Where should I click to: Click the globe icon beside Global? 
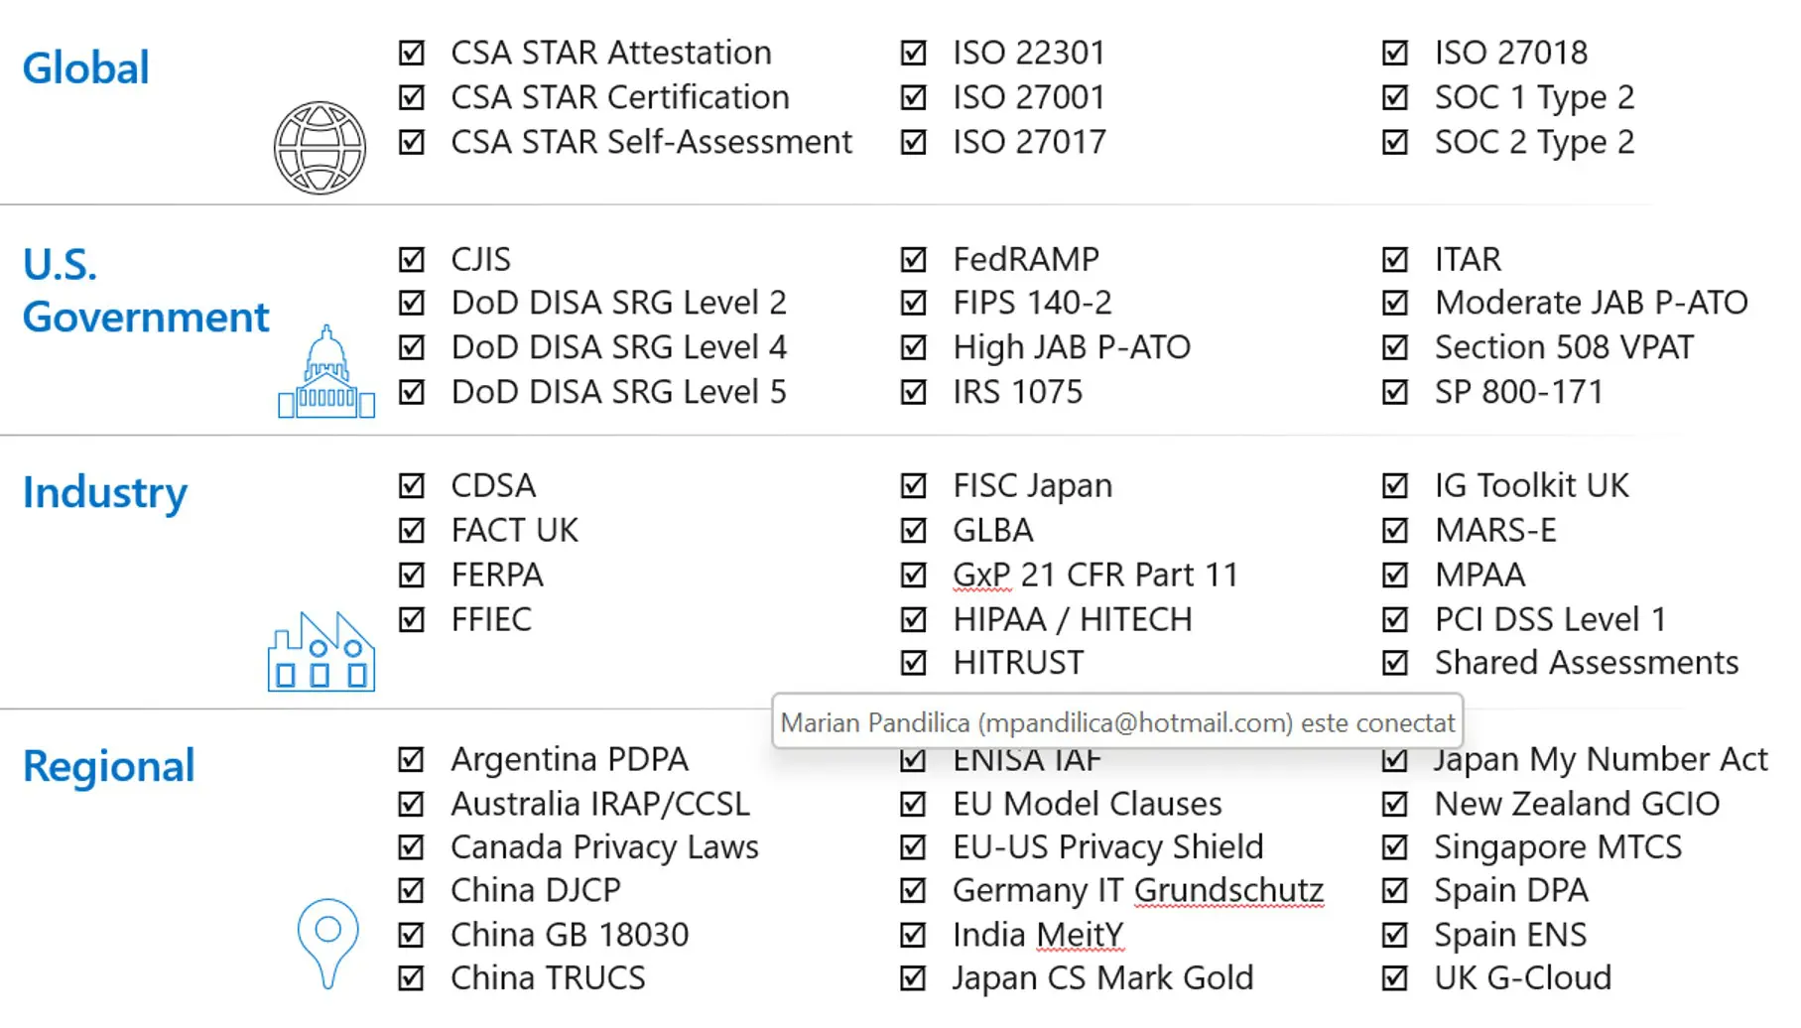tap(320, 148)
